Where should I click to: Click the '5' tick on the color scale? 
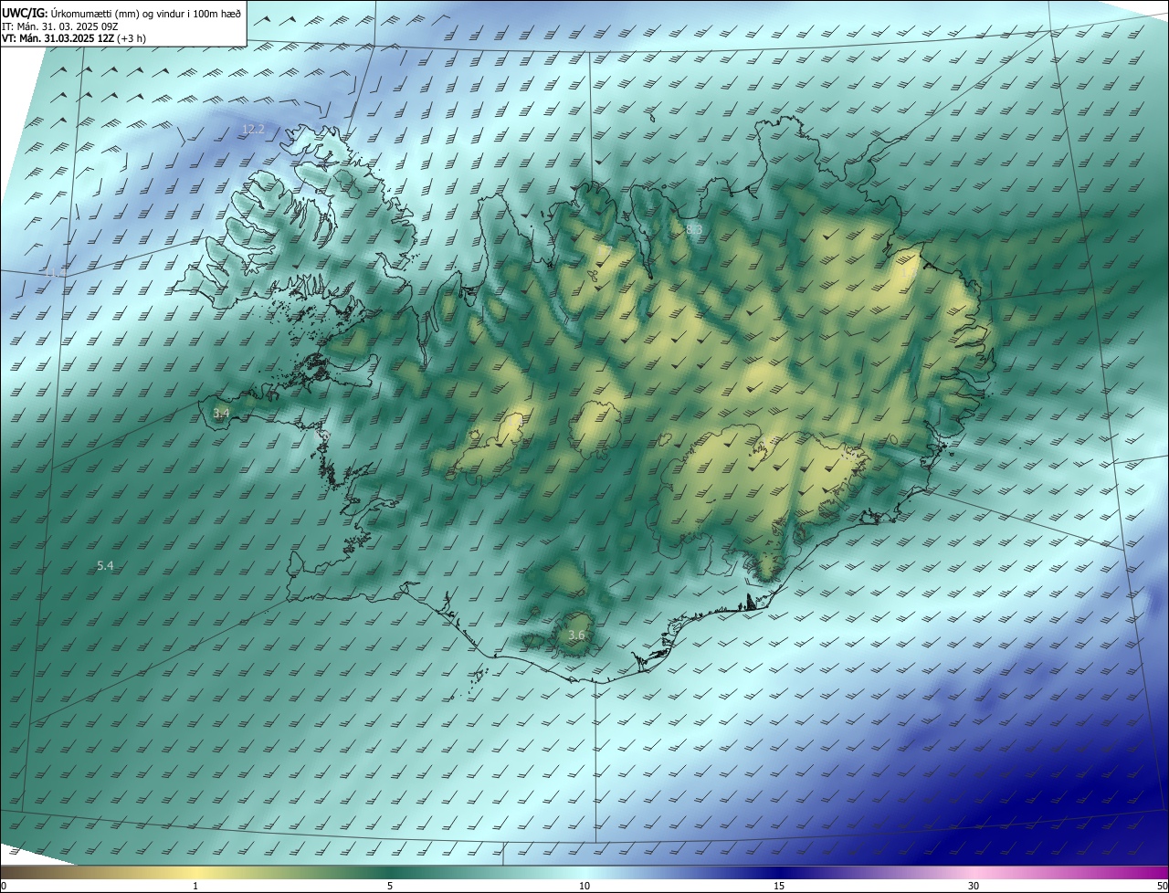(x=390, y=886)
